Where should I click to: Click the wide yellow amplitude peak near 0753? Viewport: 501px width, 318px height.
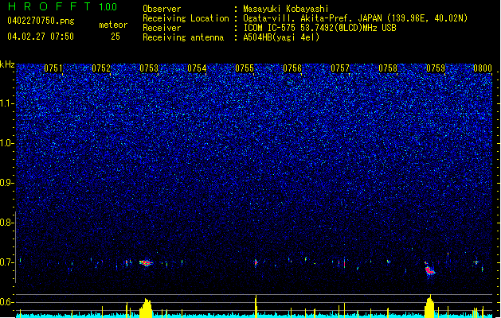pos(146,308)
